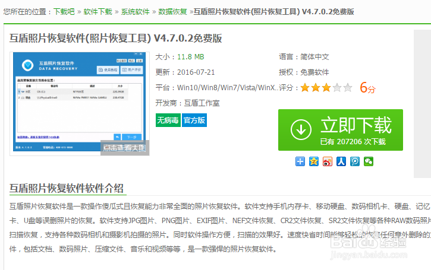
Task: Share to Sina Weibo icon
Action: click(x=328, y=161)
